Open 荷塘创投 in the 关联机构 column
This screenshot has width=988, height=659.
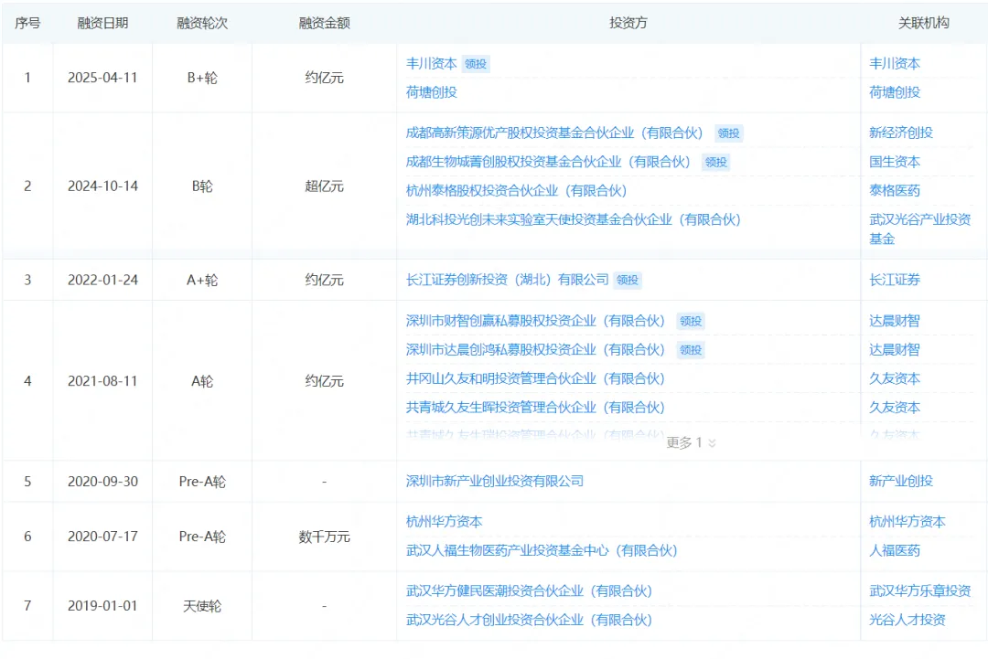[894, 92]
